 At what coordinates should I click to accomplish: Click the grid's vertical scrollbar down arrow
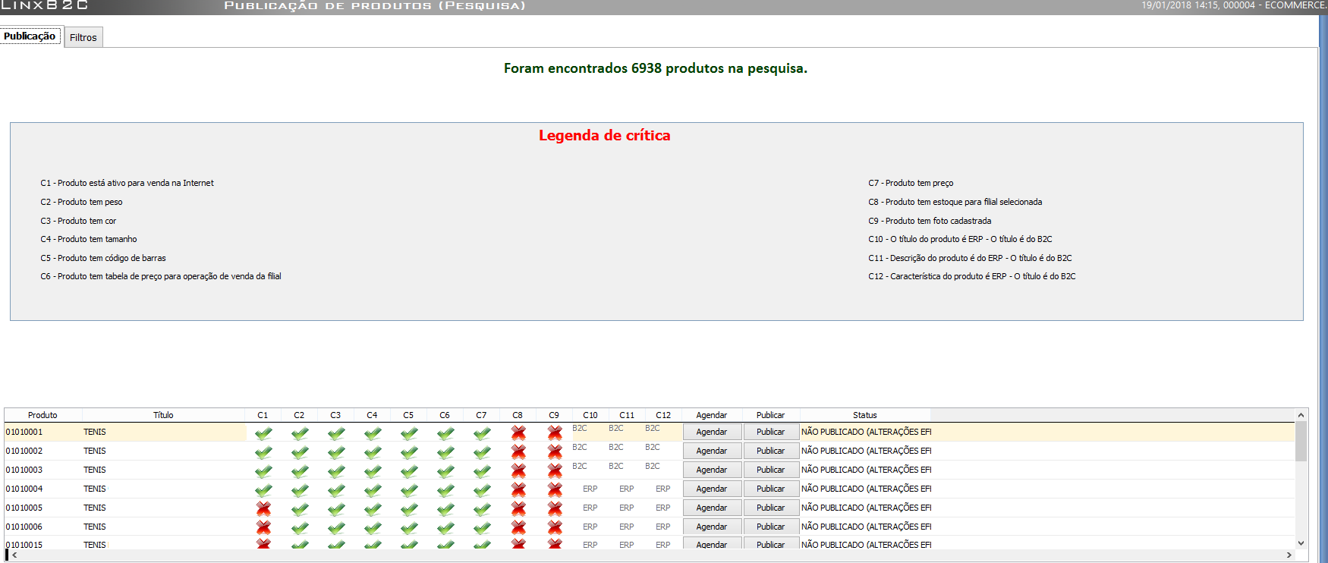pyautogui.click(x=1301, y=543)
